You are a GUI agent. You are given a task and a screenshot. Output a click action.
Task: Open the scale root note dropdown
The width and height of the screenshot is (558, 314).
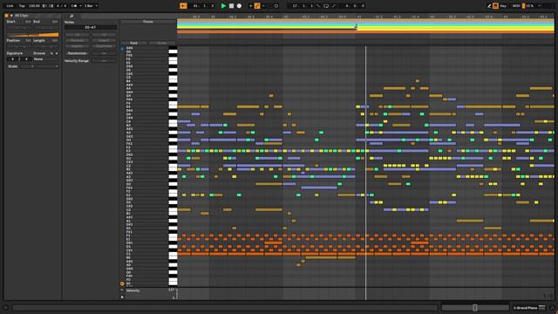click(27, 66)
